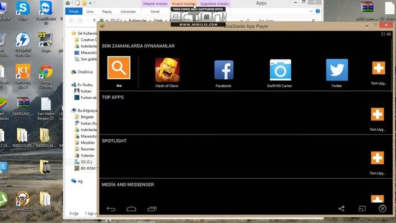The height and width of the screenshot is (223, 396).
Task: Select Ağ network in Explorer sidebar
Action: click(x=77, y=181)
